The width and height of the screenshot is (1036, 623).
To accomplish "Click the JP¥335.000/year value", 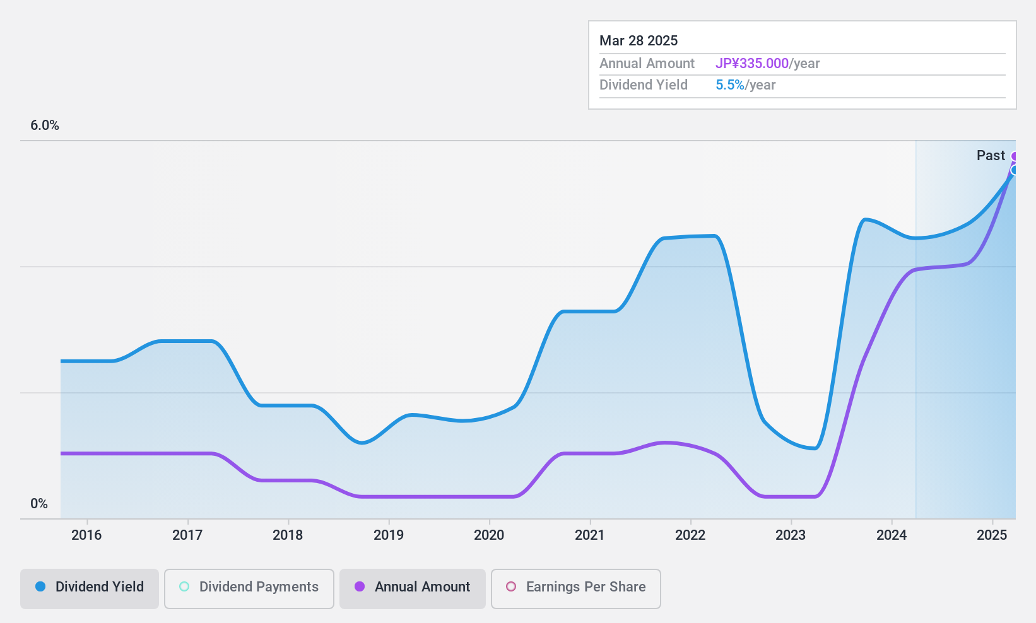I will pos(767,64).
